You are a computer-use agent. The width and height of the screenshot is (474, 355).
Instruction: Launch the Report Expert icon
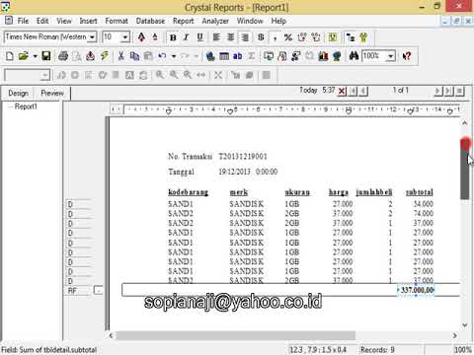click(x=269, y=56)
